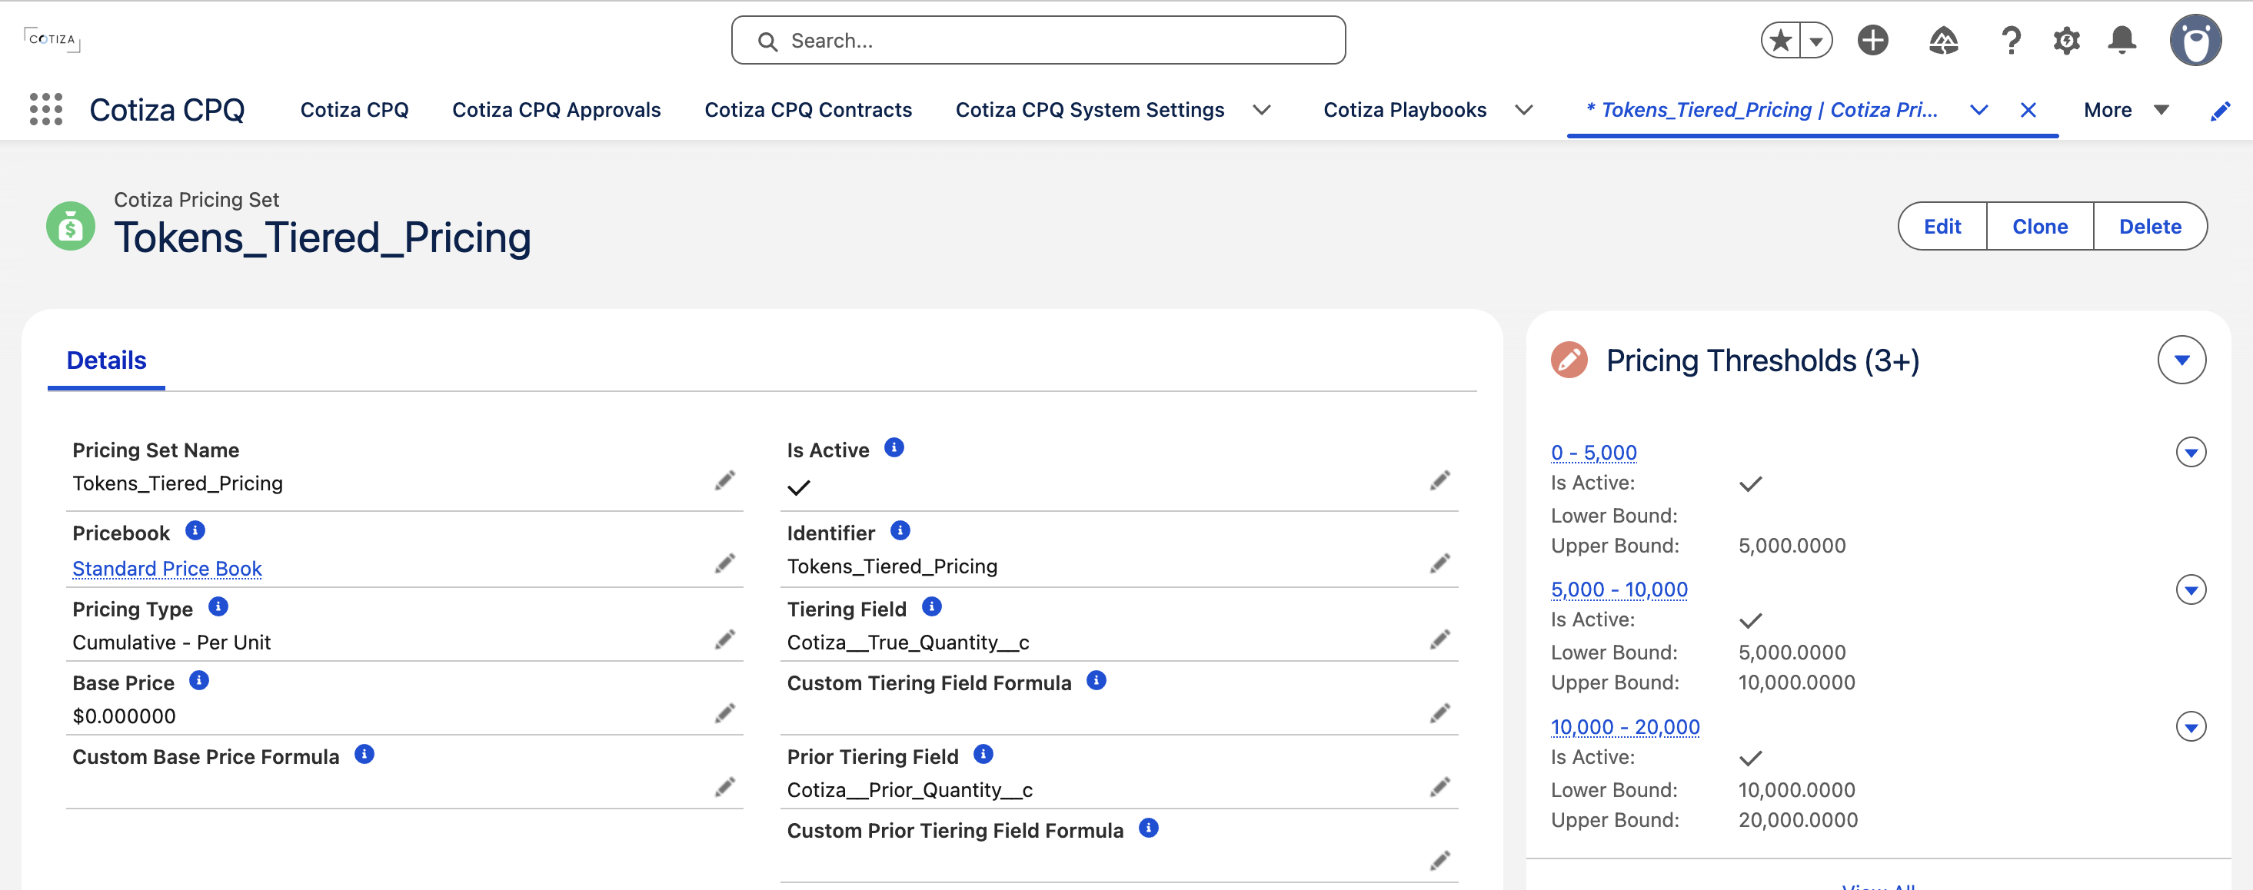Click the notifications bell icon
The image size is (2253, 890).
coord(2122,40)
